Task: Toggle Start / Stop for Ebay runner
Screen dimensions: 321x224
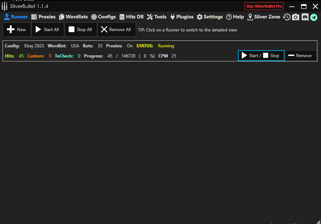Action: (x=261, y=56)
